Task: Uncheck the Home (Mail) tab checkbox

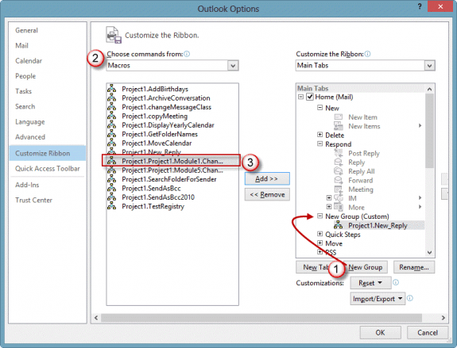Action: point(310,97)
